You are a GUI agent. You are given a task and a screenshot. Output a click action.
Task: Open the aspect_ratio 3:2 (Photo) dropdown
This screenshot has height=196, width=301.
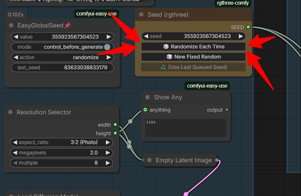pyautogui.click(x=84, y=142)
